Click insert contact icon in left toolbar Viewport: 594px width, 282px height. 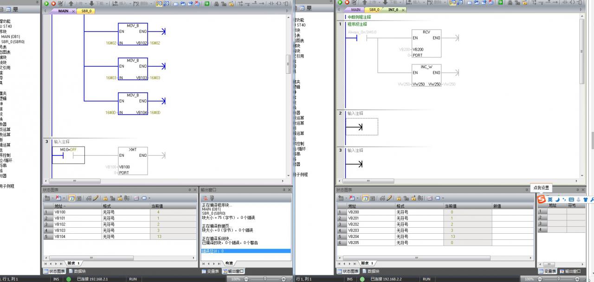(x=271, y=3)
